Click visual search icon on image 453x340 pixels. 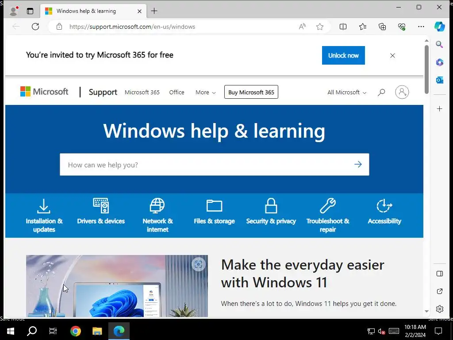coord(199,264)
